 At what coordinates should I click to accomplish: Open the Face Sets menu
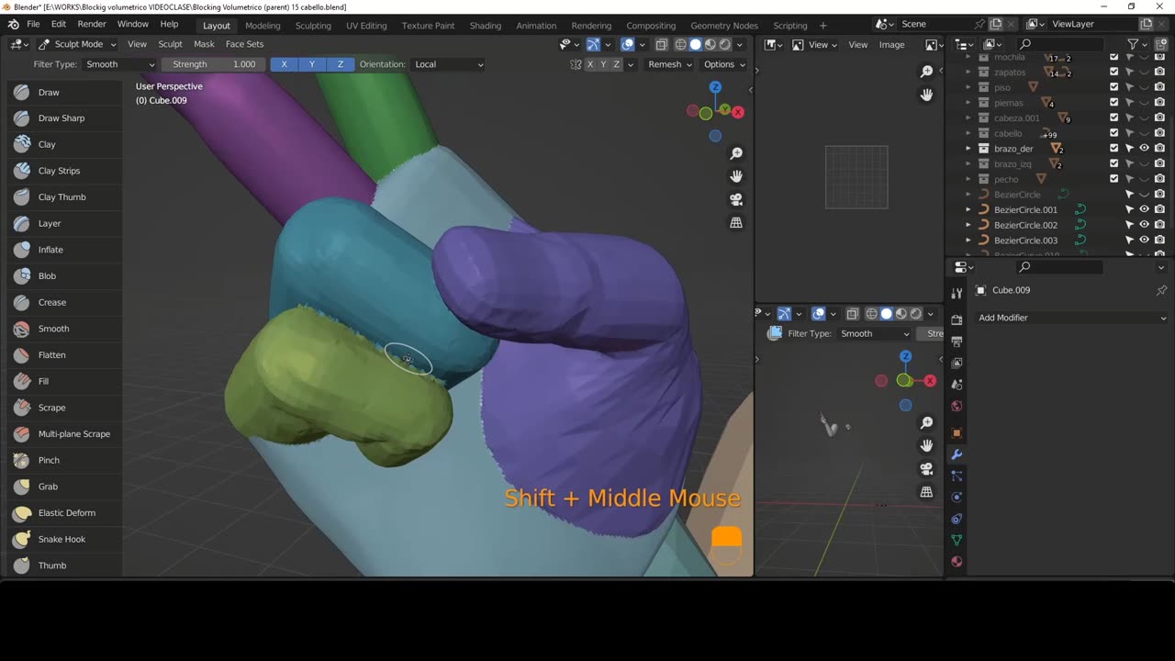click(244, 44)
